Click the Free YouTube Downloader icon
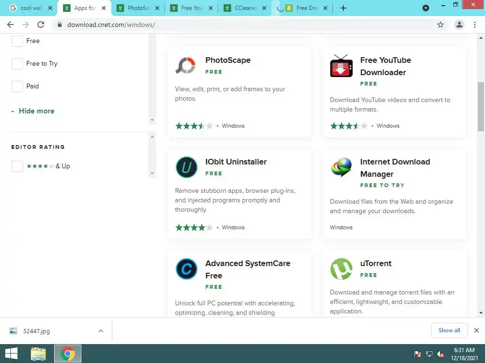 (x=341, y=66)
